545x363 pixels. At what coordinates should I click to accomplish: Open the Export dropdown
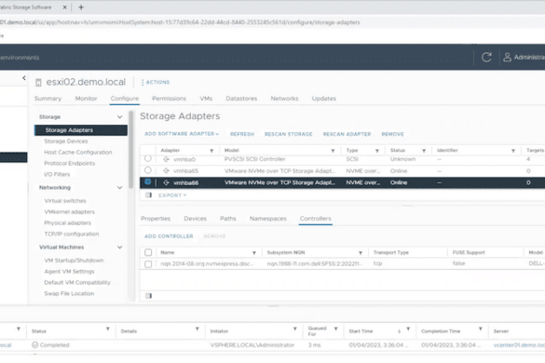pos(172,195)
